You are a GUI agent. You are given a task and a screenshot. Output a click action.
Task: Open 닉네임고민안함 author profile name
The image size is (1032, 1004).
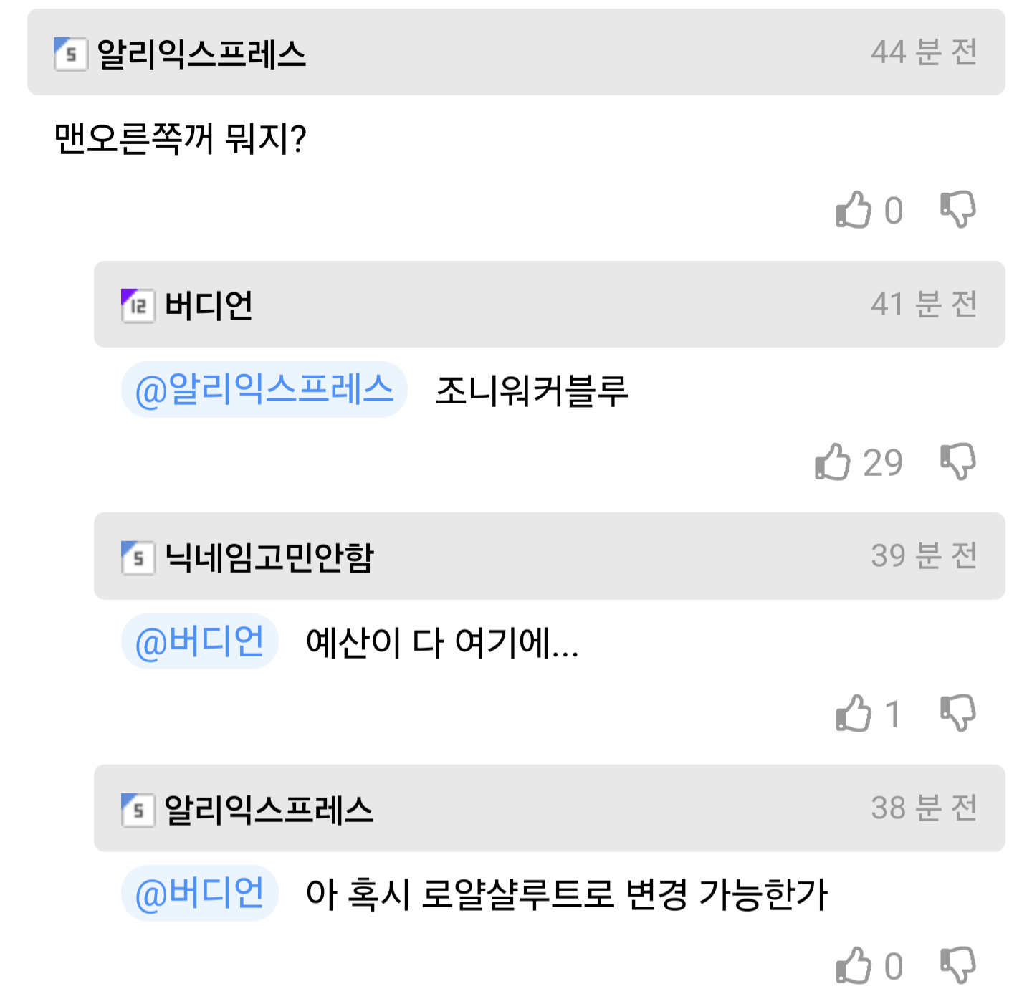[x=269, y=557]
